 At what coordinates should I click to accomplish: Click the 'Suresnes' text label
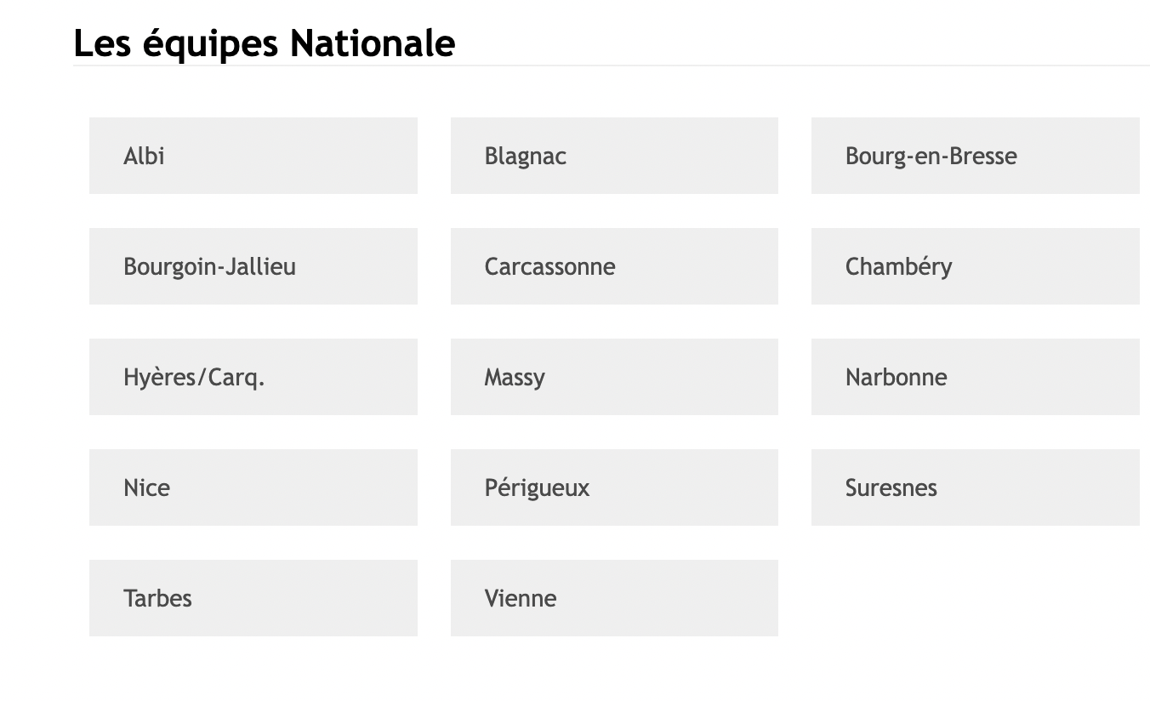(x=891, y=487)
